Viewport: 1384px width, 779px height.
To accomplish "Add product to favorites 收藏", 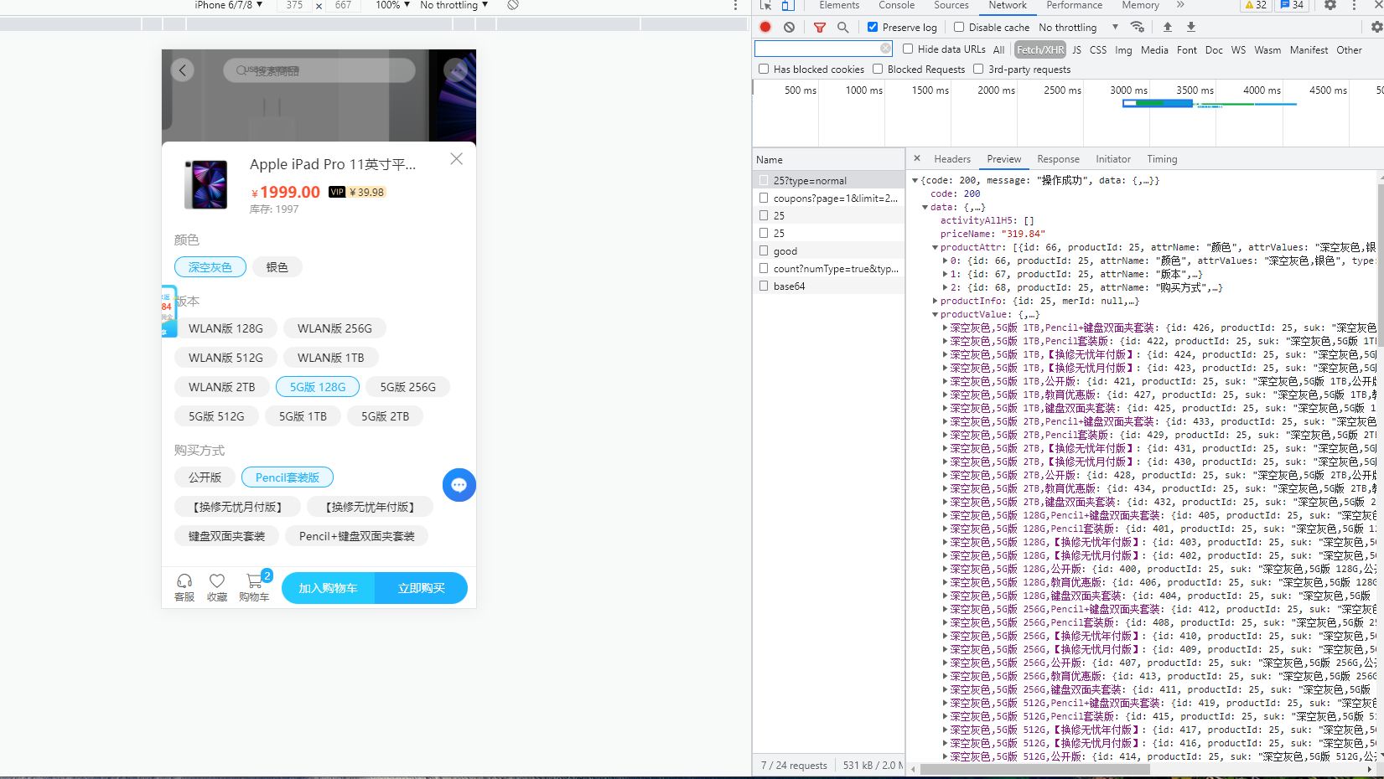I will click(217, 587).
